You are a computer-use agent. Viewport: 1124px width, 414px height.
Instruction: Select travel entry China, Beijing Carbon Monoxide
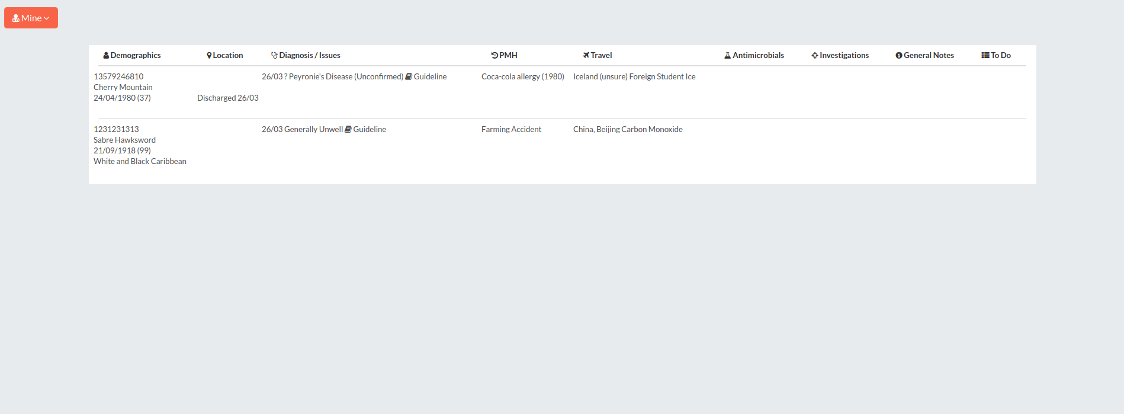[628, 129]
